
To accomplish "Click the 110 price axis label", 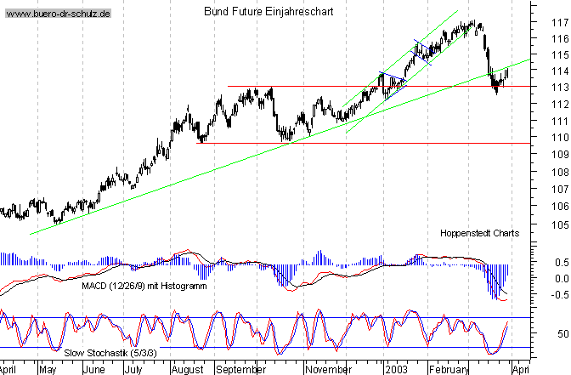I will [x=560, y=138].
